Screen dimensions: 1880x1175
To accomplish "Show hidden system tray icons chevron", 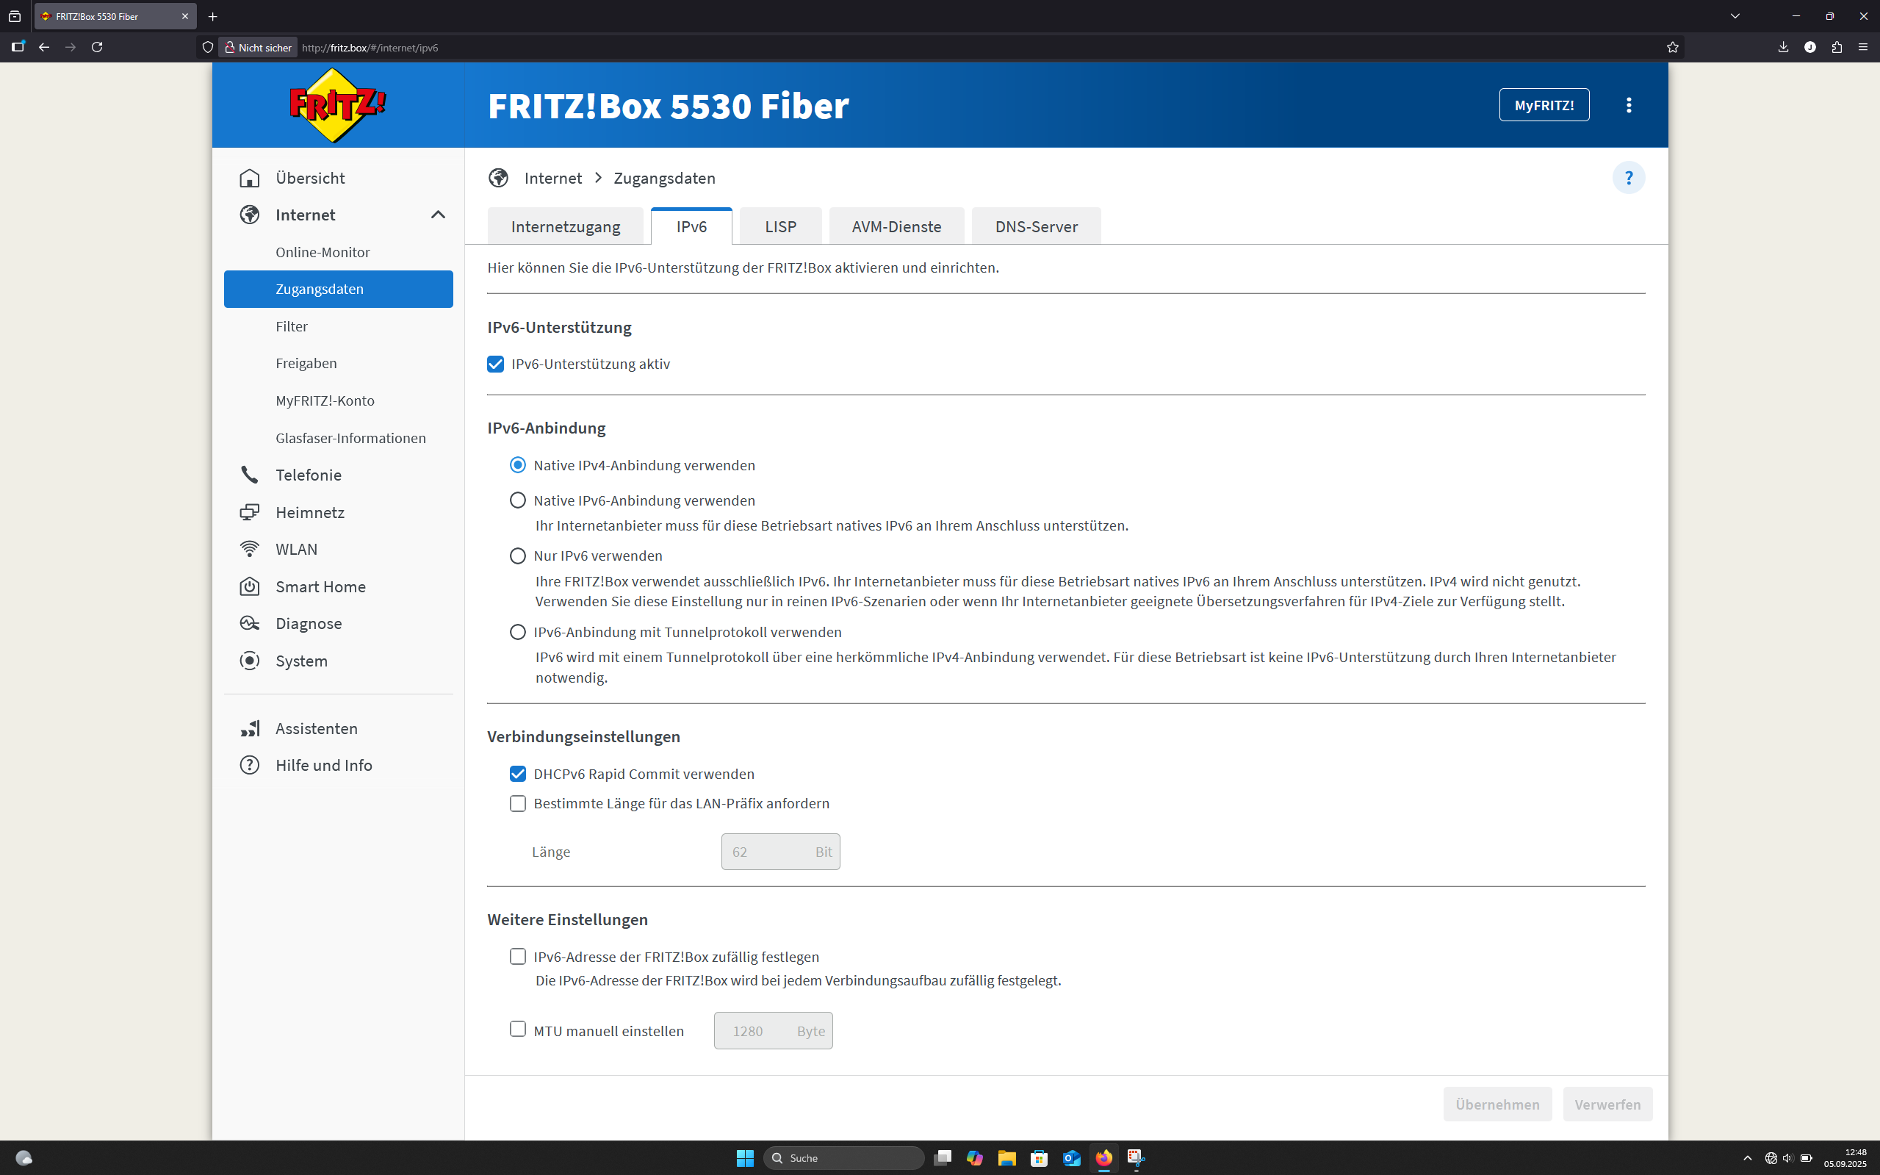I will [x=1747, y=1158].
